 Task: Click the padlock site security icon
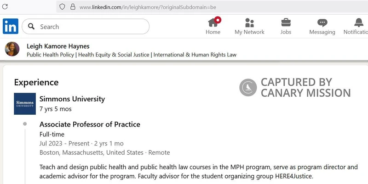73,6
